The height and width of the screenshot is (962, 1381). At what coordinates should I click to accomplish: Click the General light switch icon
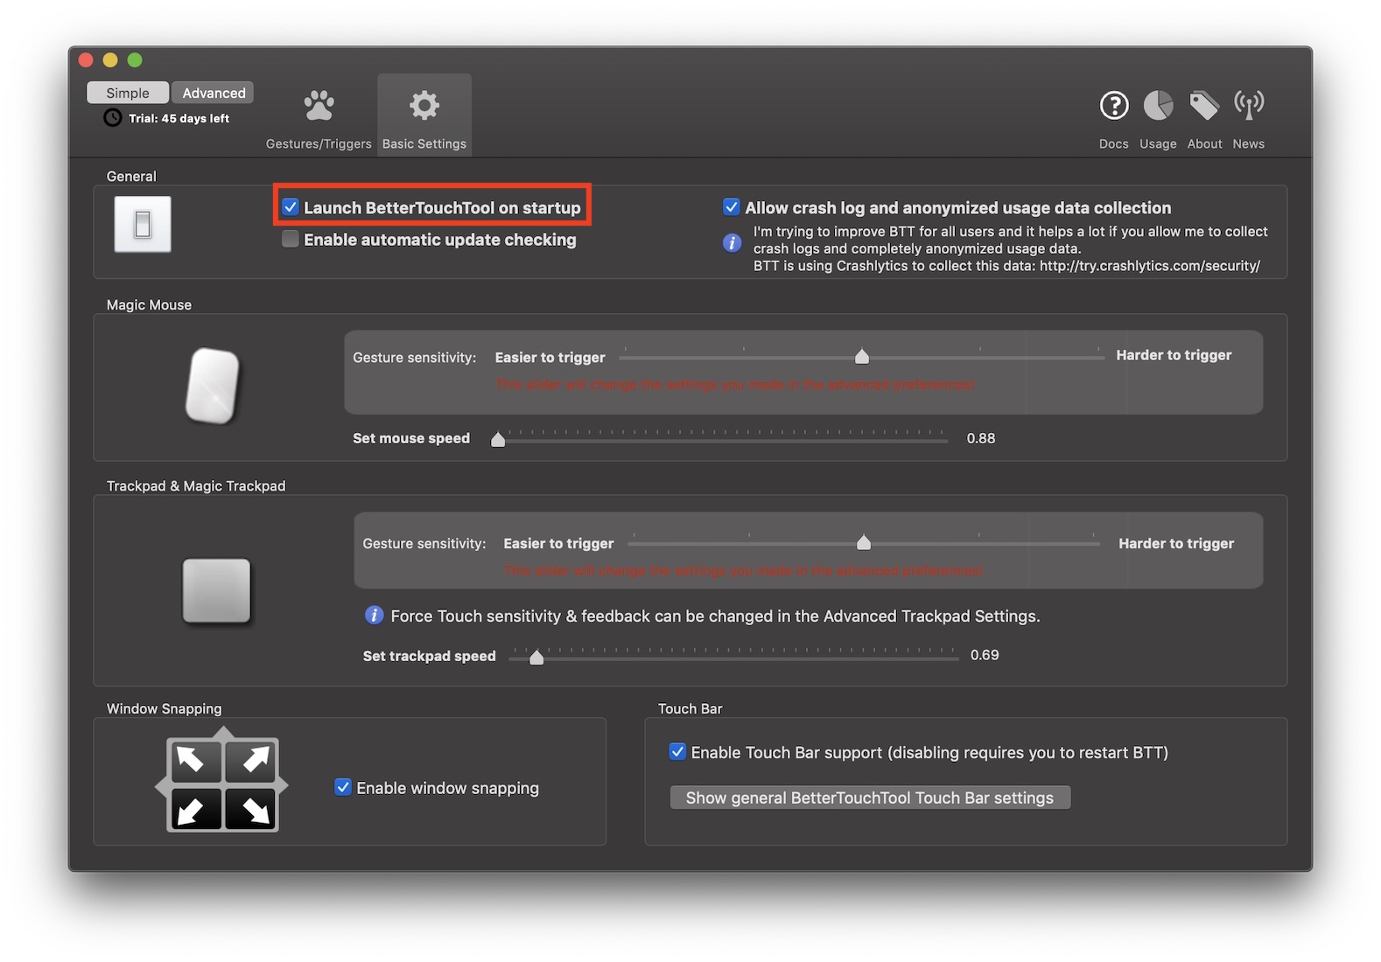tap(143, 225)
